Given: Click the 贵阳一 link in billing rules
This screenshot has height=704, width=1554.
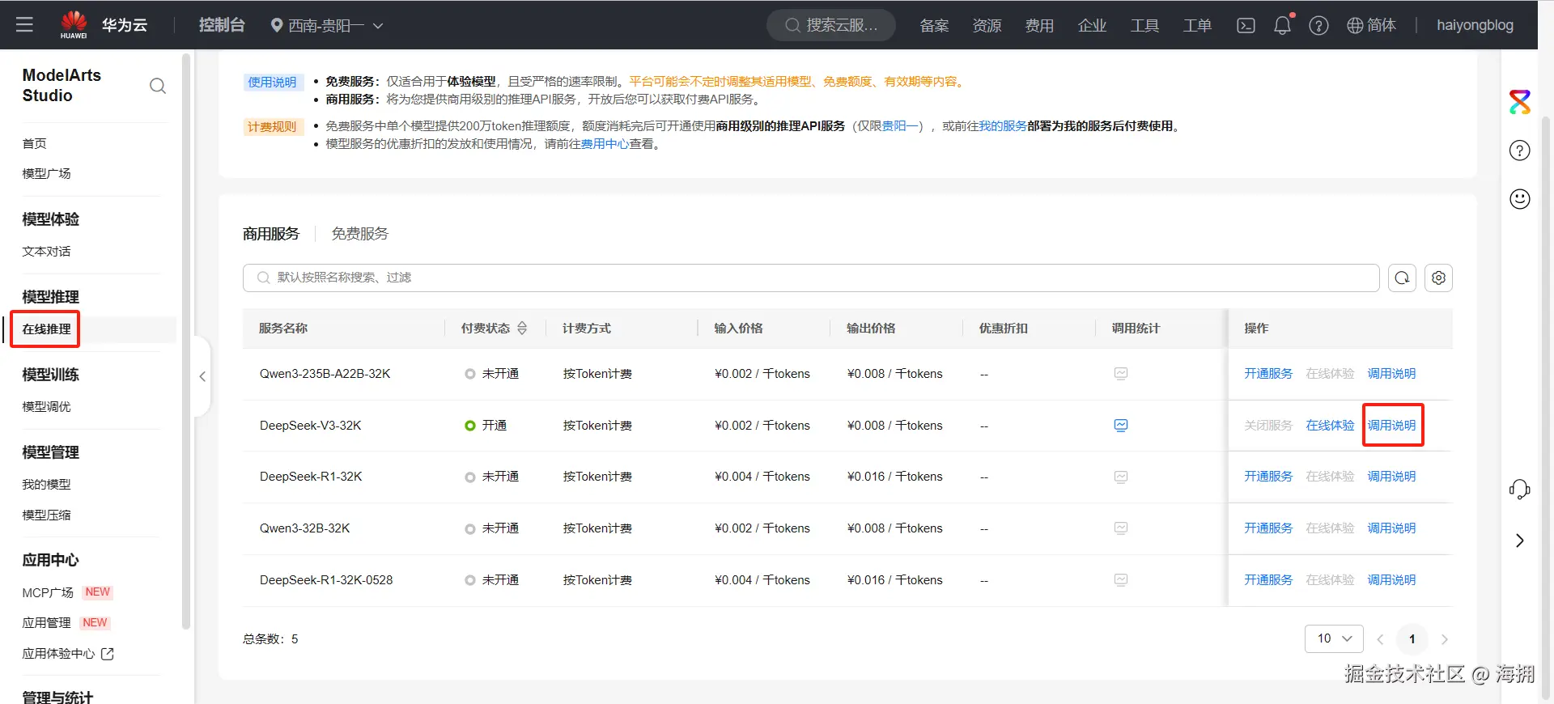Looking at the screenshot, I should tap(899, 125).
